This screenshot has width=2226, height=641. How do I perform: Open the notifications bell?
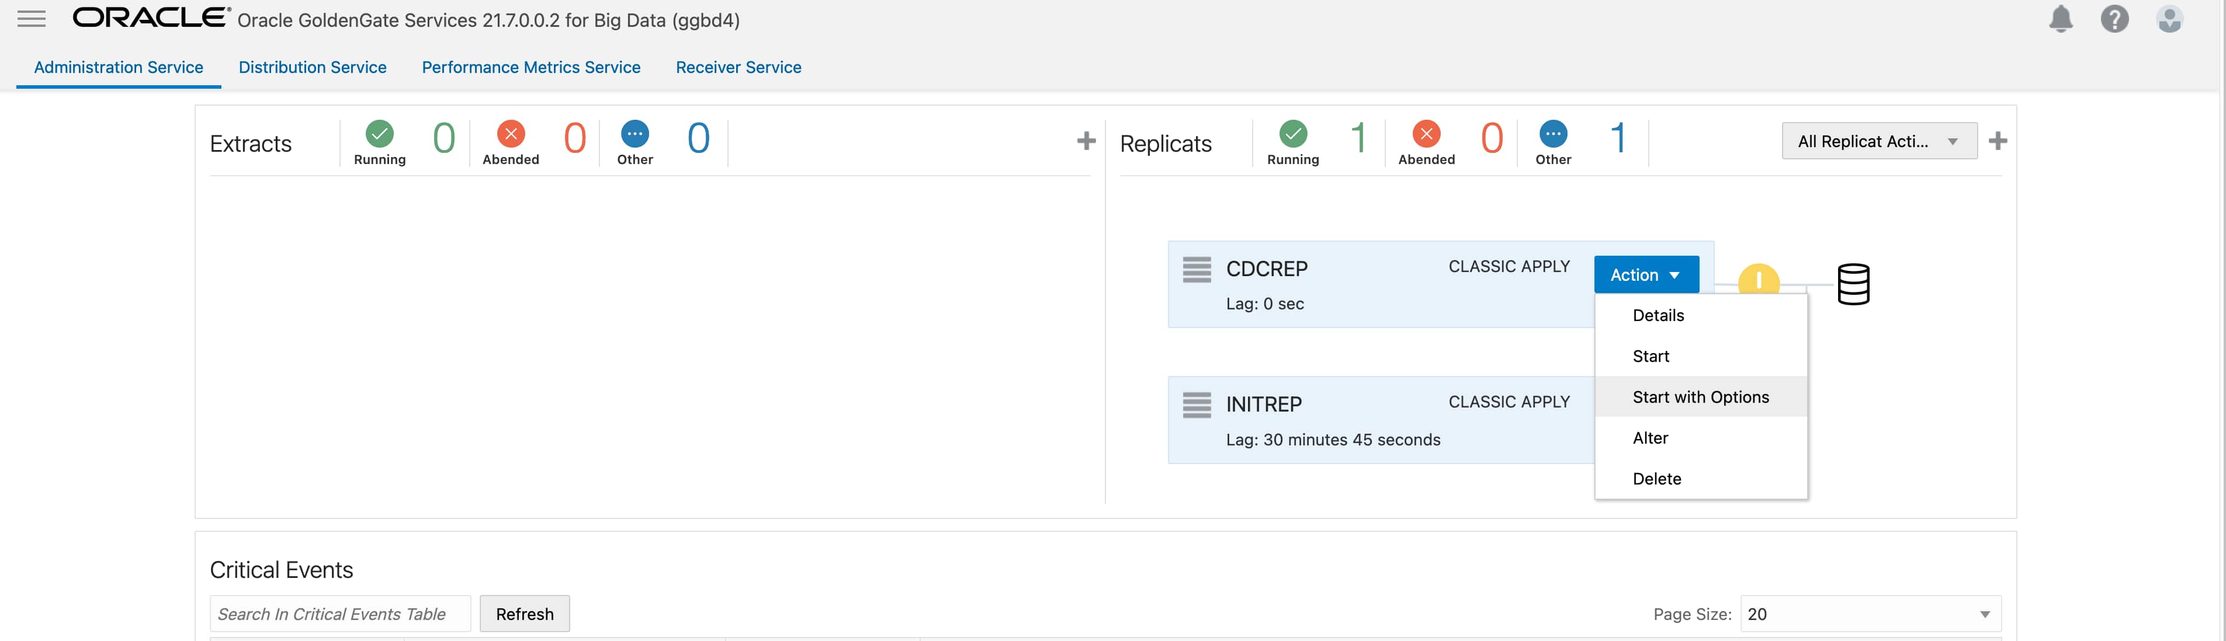tap(2060, 19)
